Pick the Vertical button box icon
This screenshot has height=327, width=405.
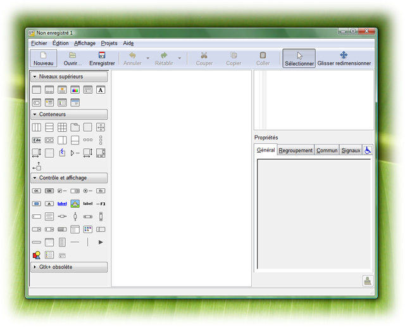point(101,140)
